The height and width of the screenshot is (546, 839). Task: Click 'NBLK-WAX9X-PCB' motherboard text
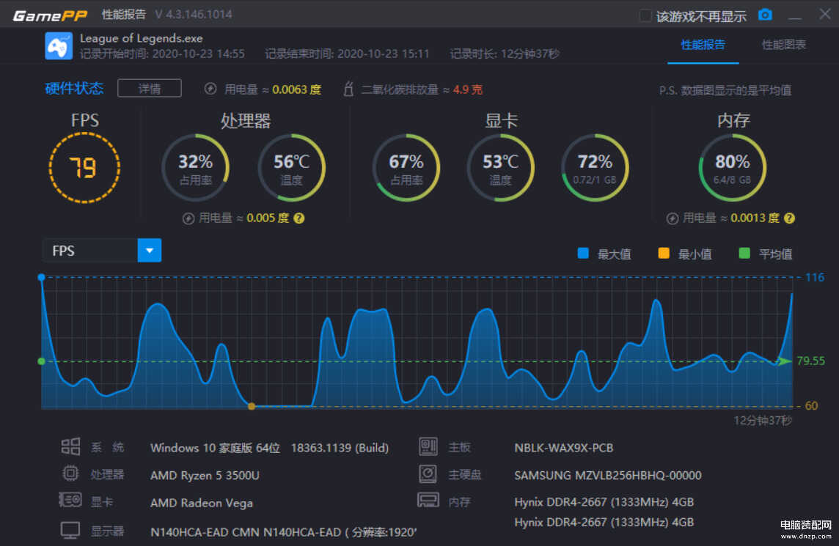pyautogui.click(x=564, y=448)
